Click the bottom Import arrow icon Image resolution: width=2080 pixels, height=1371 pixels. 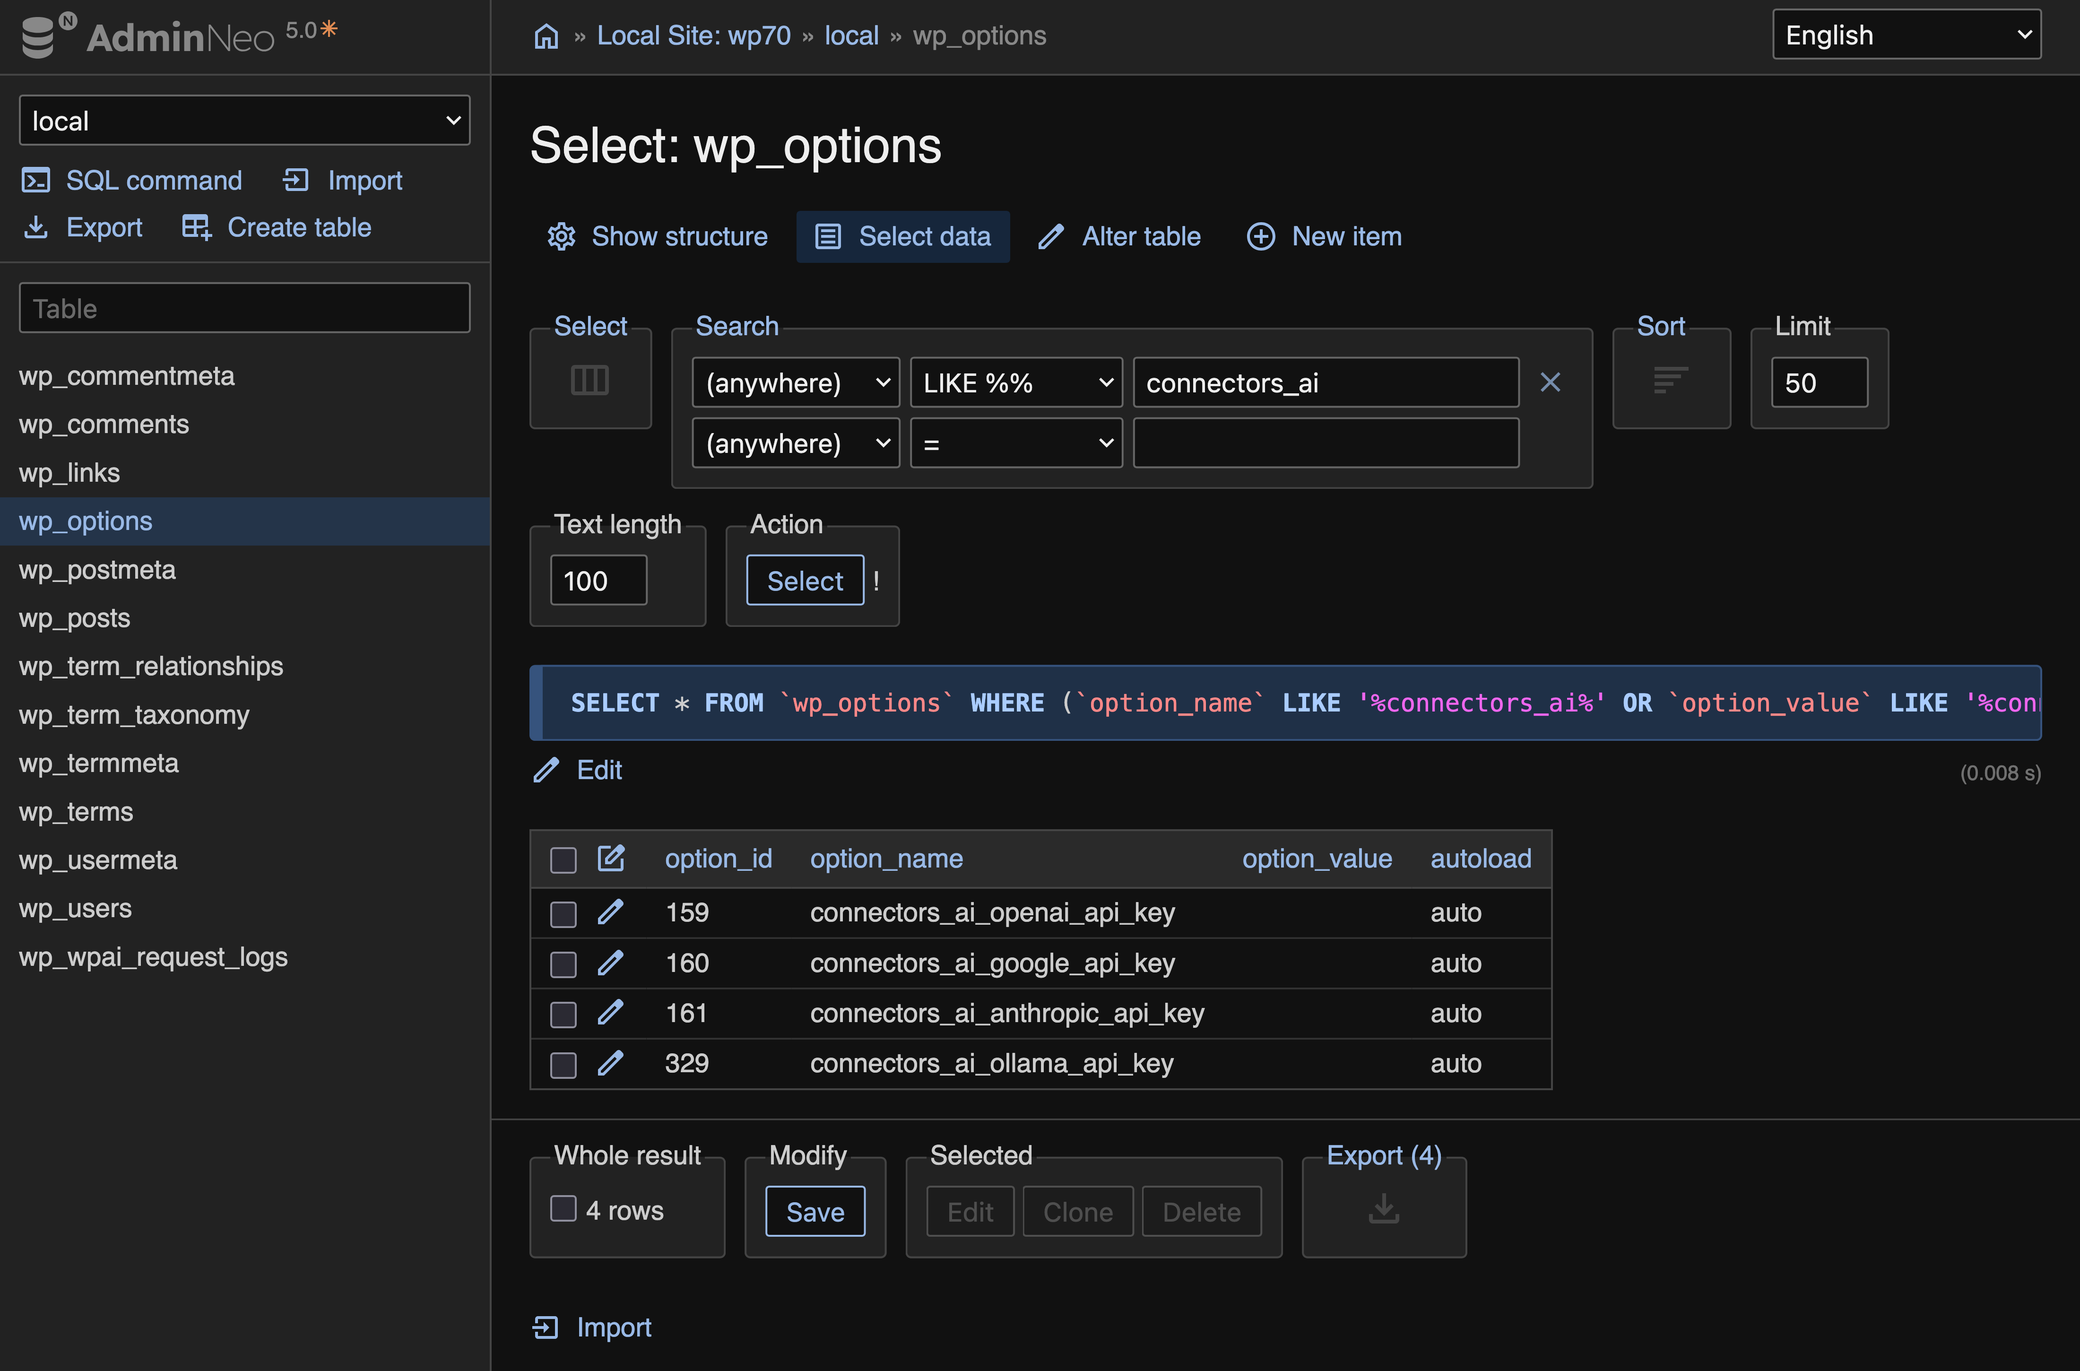coord(546,1328)
